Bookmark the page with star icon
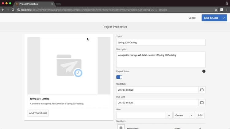 click(x=216, y=10)
